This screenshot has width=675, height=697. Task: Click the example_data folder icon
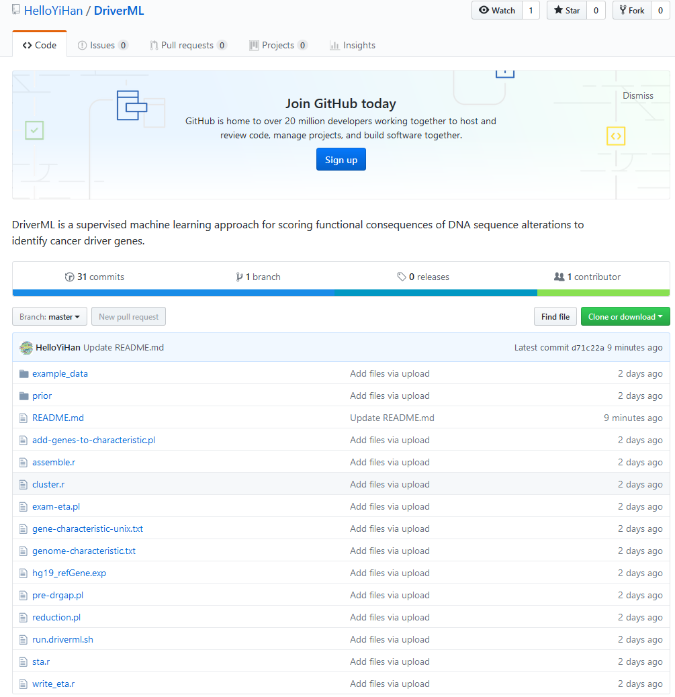[x=24, y=374]
